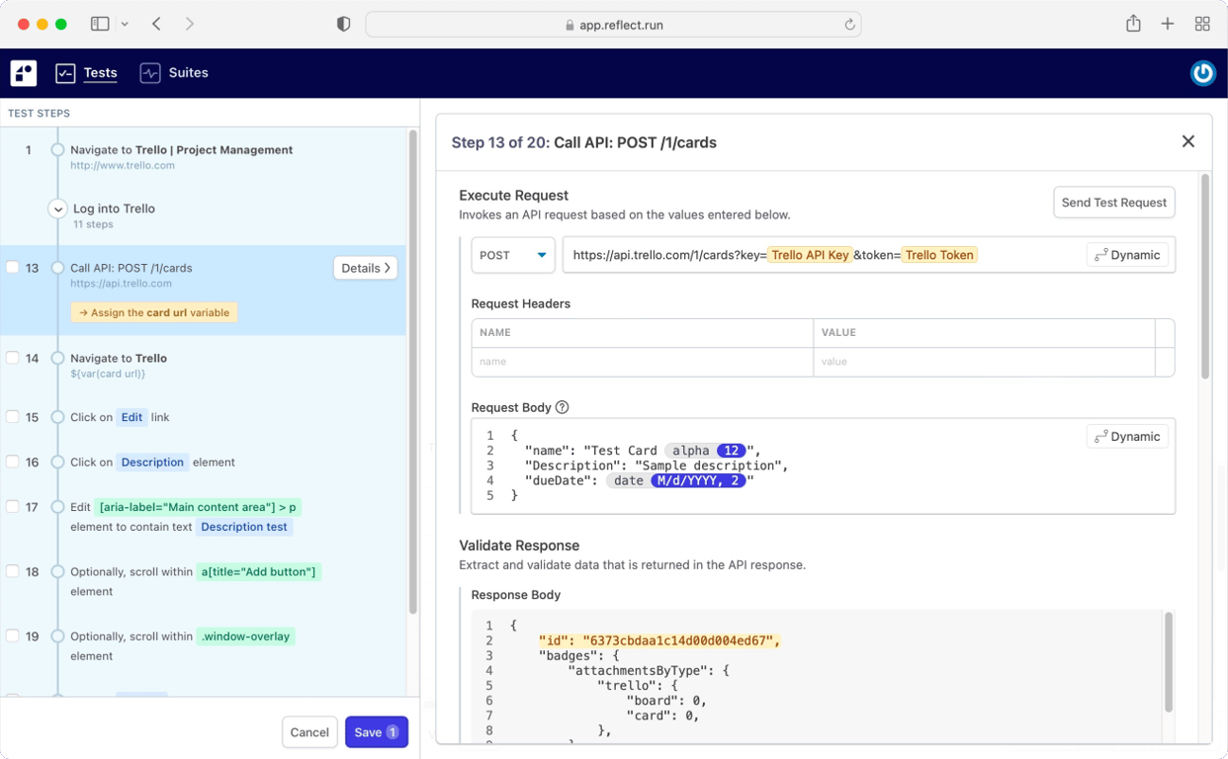
Task: Check the step 17 checkbox
Action: tap(13, 507)
